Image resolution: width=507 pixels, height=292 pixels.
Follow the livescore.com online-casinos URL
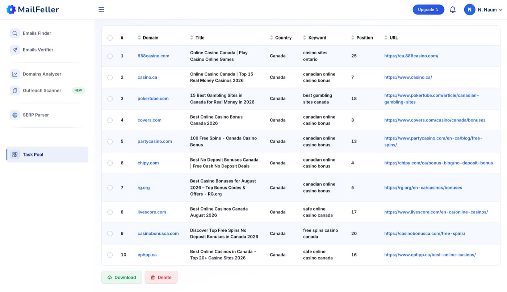click(436, 212)
